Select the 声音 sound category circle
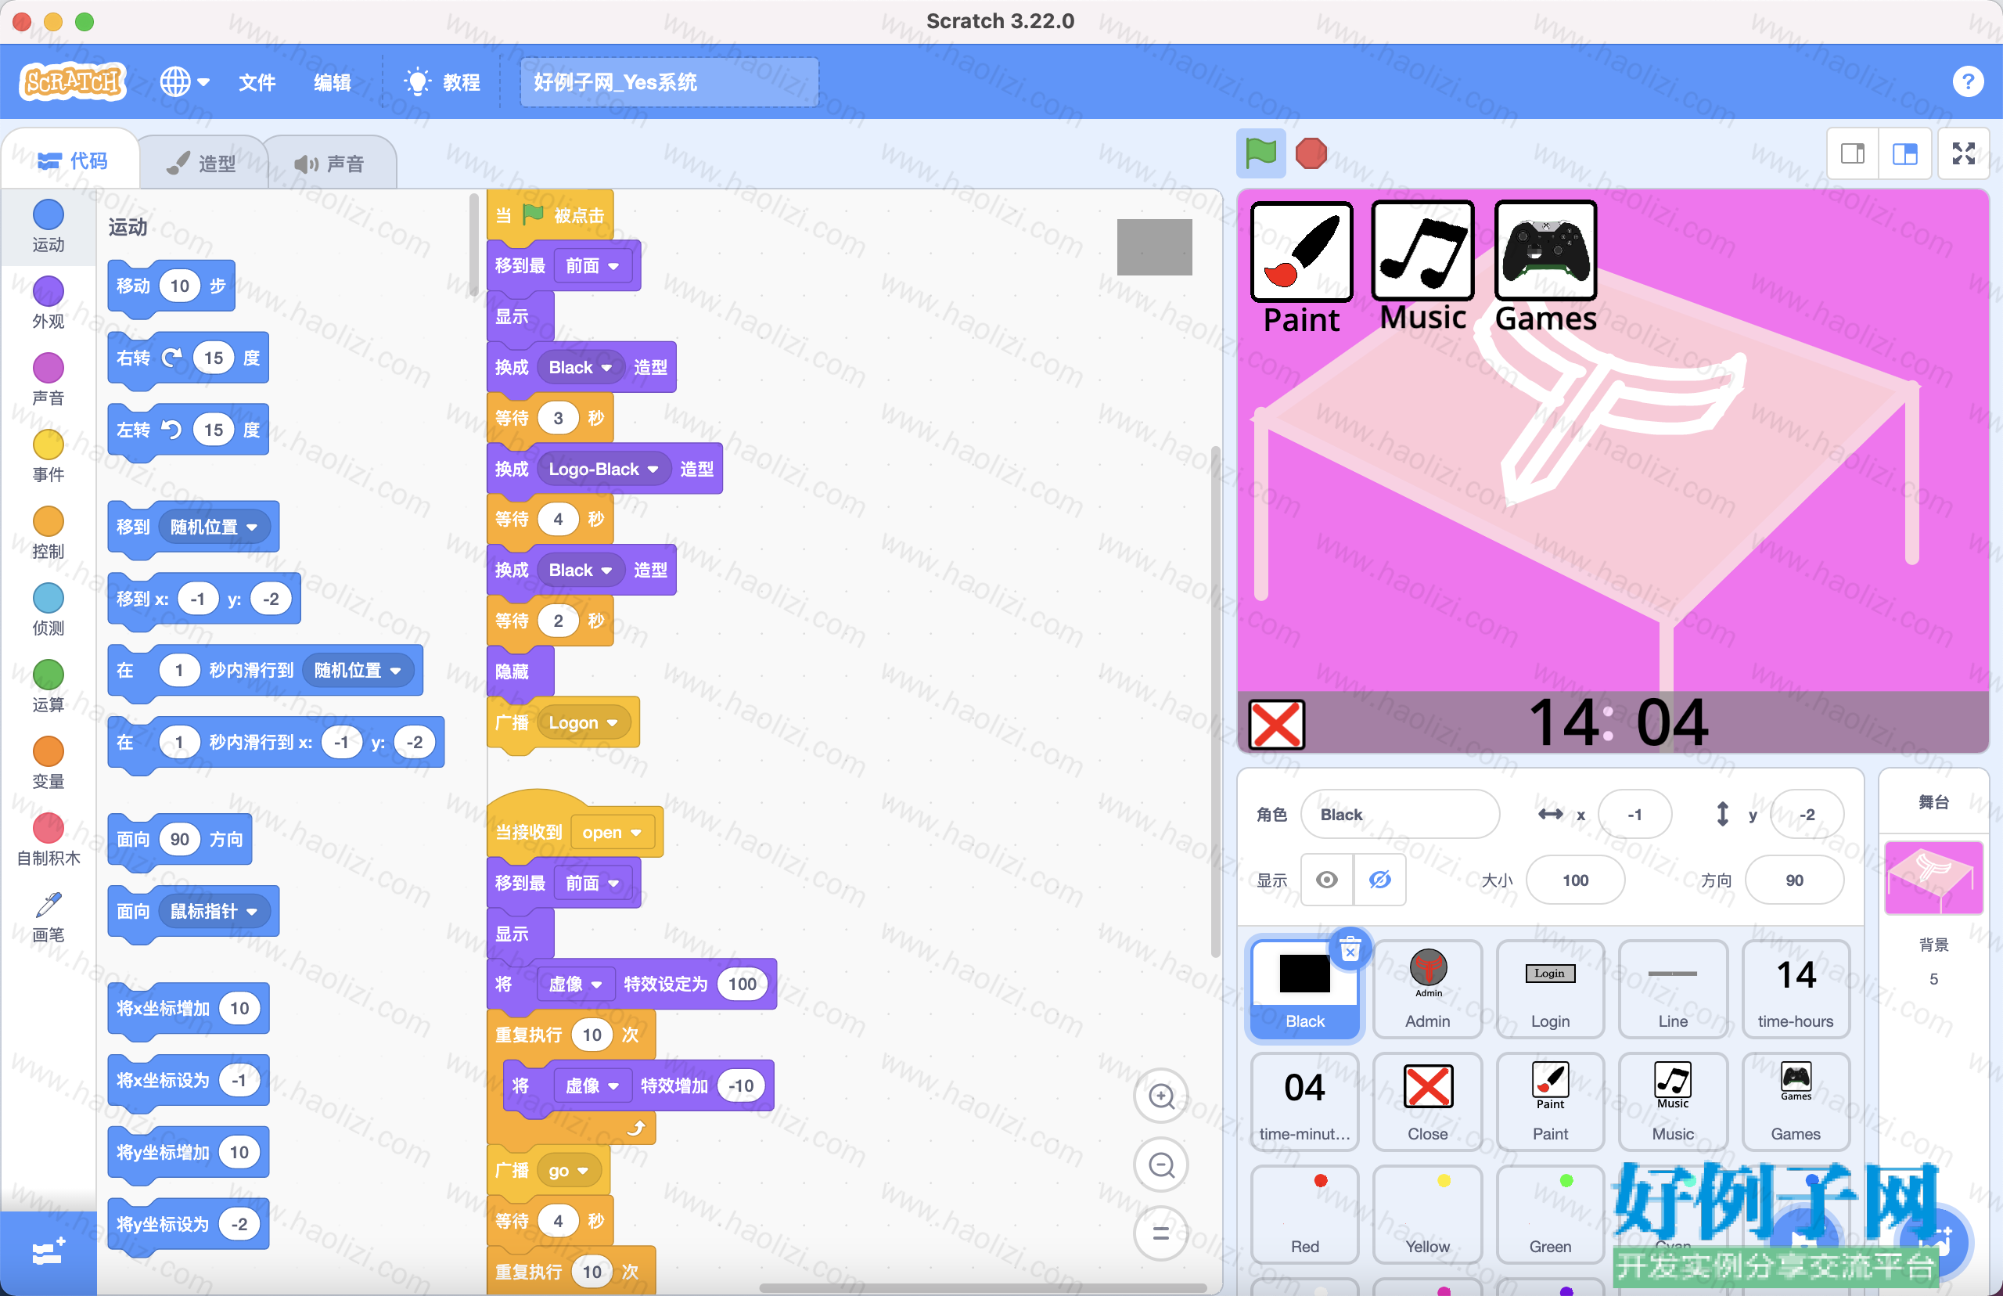 coord(48,379)
